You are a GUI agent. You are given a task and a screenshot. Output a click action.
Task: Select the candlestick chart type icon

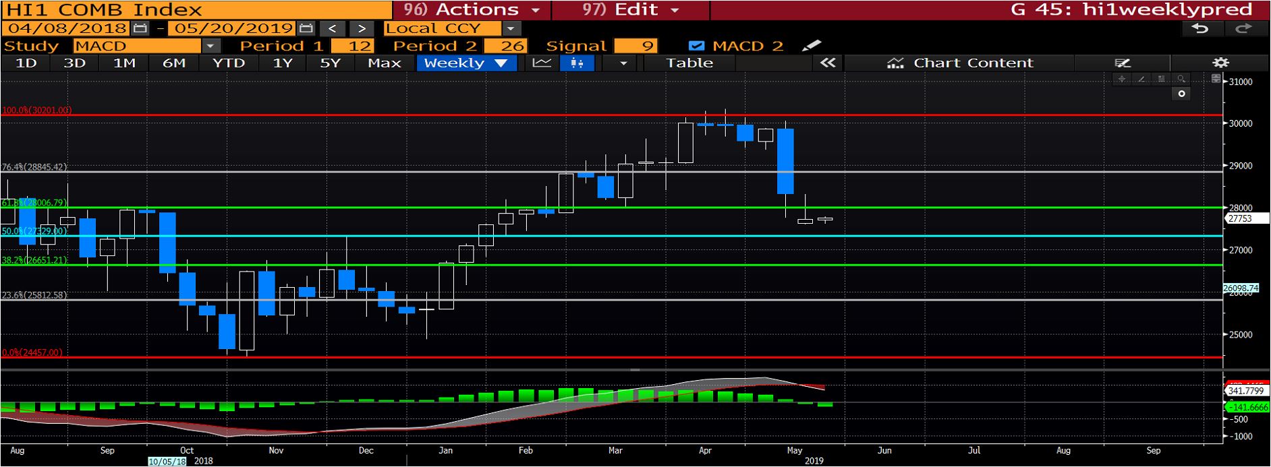pyautogui.click(x=577, y=63)
